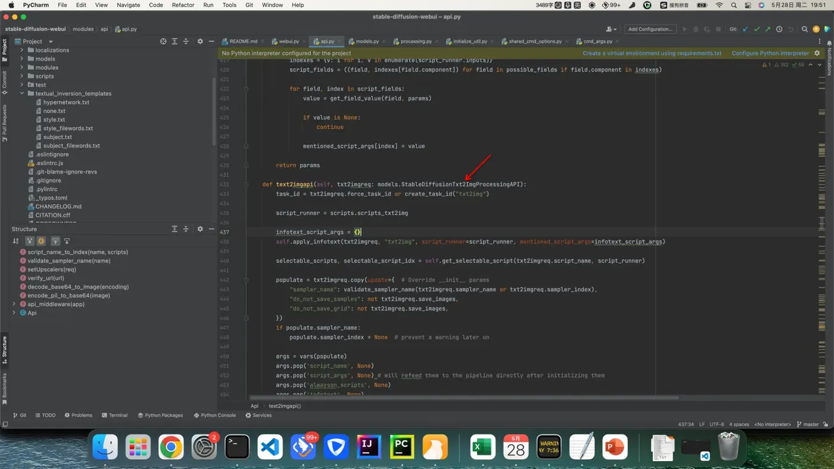Image resolution: width=834 pixels, height=469 pixels.
Task: Open Project panel gear options
Action: tap(200, 41)
